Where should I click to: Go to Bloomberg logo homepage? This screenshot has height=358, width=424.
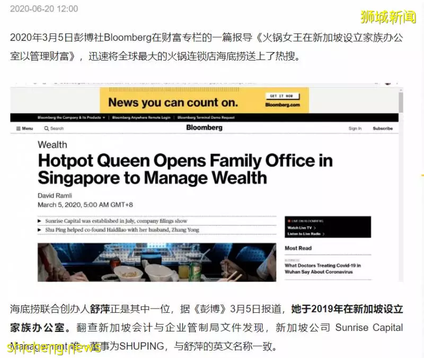204,127
